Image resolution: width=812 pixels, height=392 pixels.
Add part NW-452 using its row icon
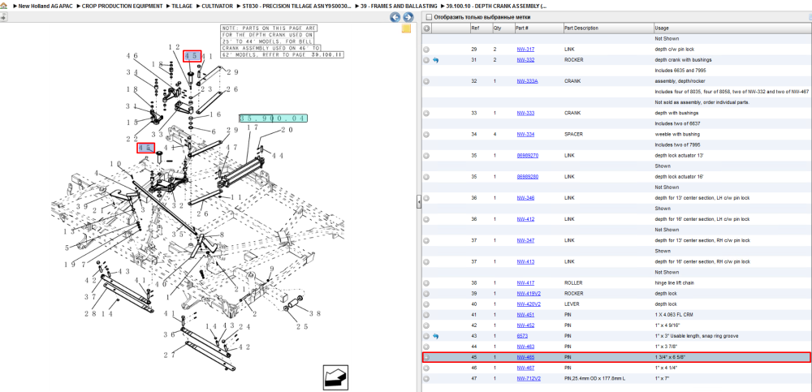[427, 325]
